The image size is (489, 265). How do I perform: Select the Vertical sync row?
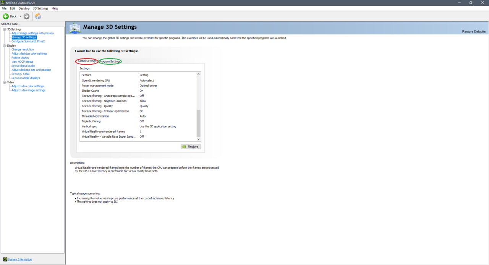[138, 127]
